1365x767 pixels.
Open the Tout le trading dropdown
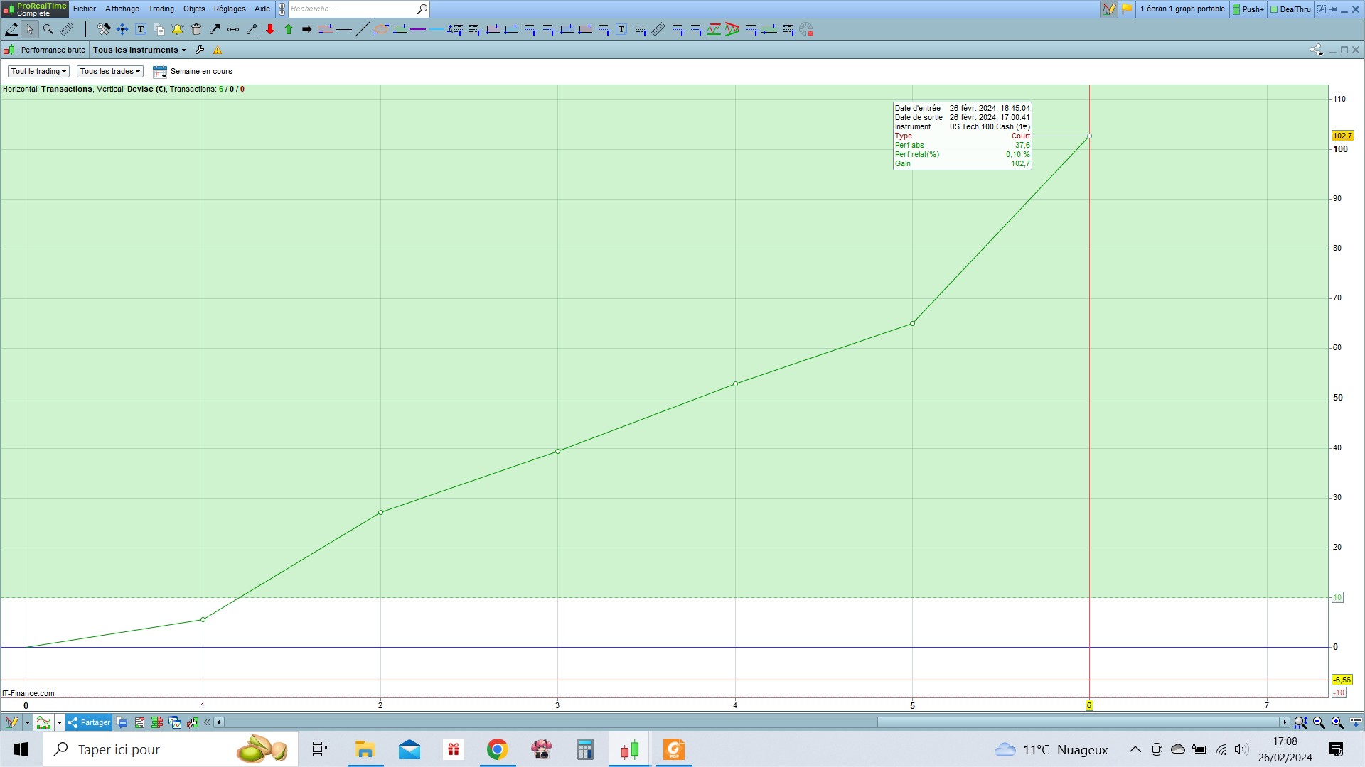38,71
